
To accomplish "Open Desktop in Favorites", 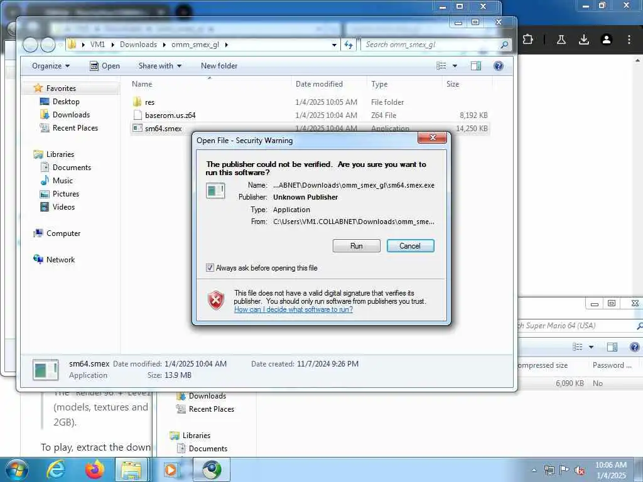I will 66,102.
